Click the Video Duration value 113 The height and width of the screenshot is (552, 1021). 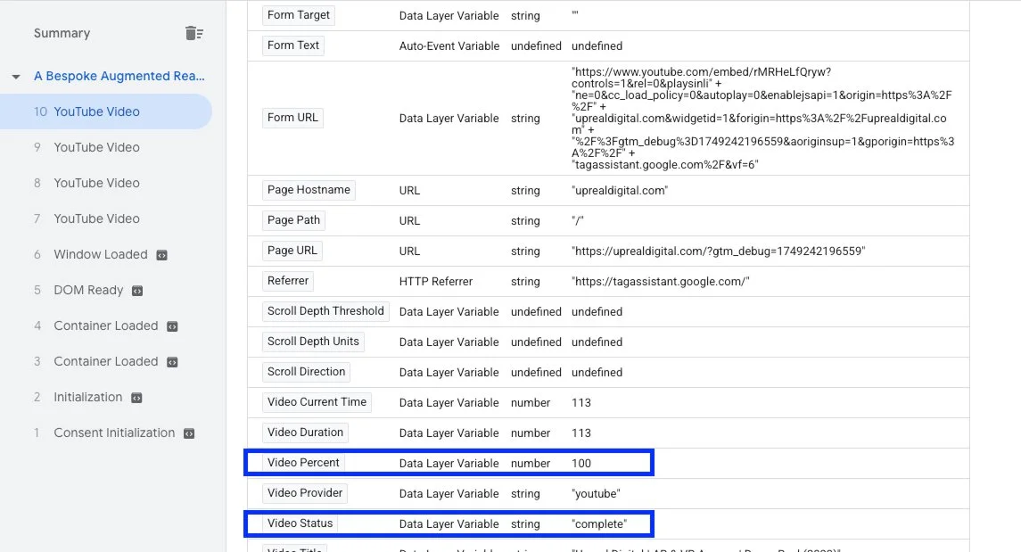pyautogui.click(x=581, y=433)
